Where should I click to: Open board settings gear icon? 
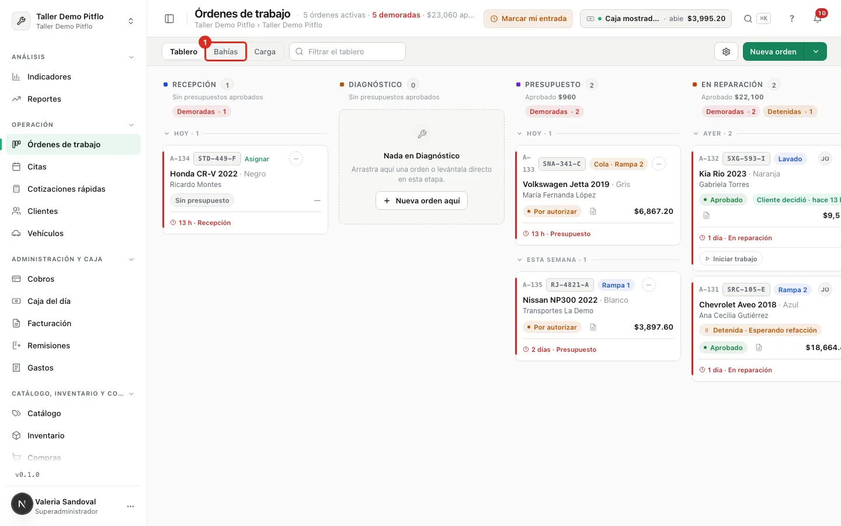pos(726,51)
